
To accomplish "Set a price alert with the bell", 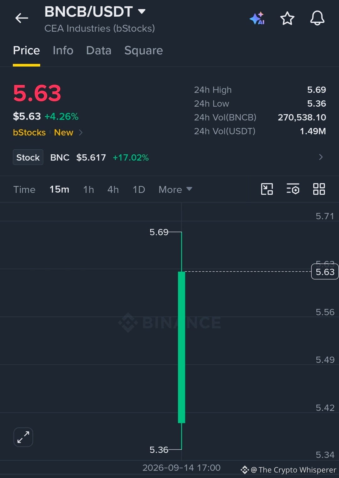I will click(x=317, y=18).
